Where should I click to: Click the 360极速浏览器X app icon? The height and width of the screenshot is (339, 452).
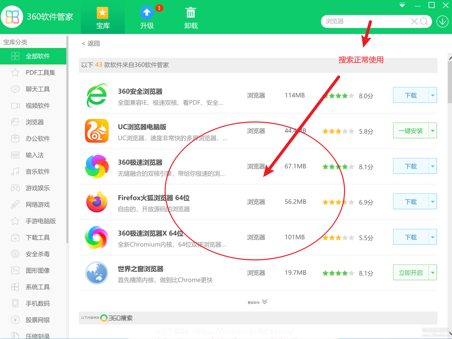97,237
